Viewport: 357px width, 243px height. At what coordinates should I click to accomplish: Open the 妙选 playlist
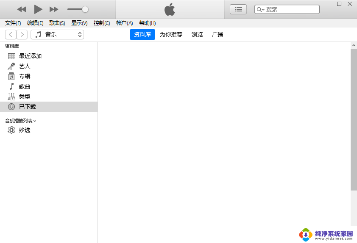[49, 130]
